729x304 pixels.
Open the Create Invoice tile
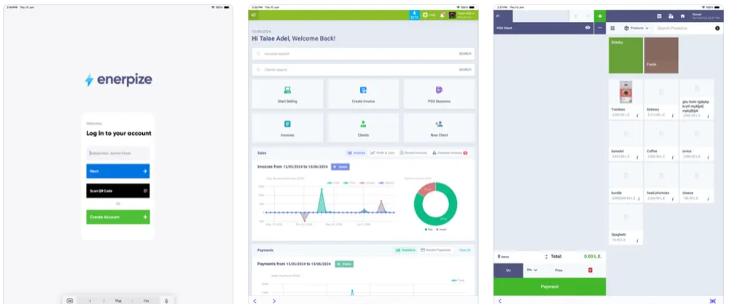[363, 94]
